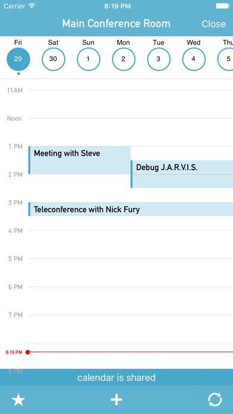Add a new event with plus icon
The image size is (233, 414).
click(x=116, y=400)
